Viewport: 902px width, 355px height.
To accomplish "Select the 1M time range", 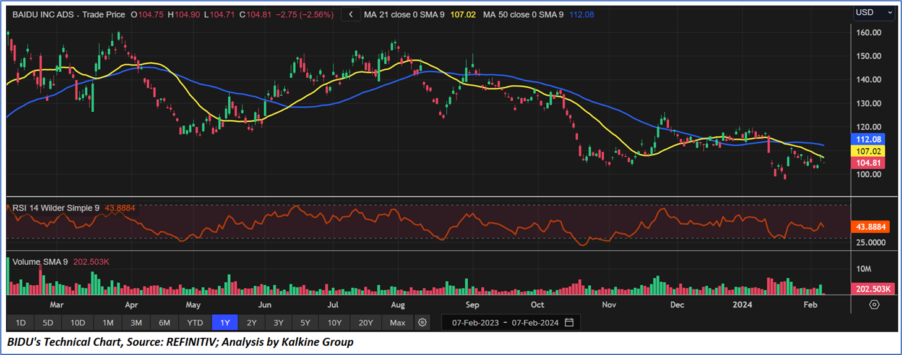I will coord(108,323).
